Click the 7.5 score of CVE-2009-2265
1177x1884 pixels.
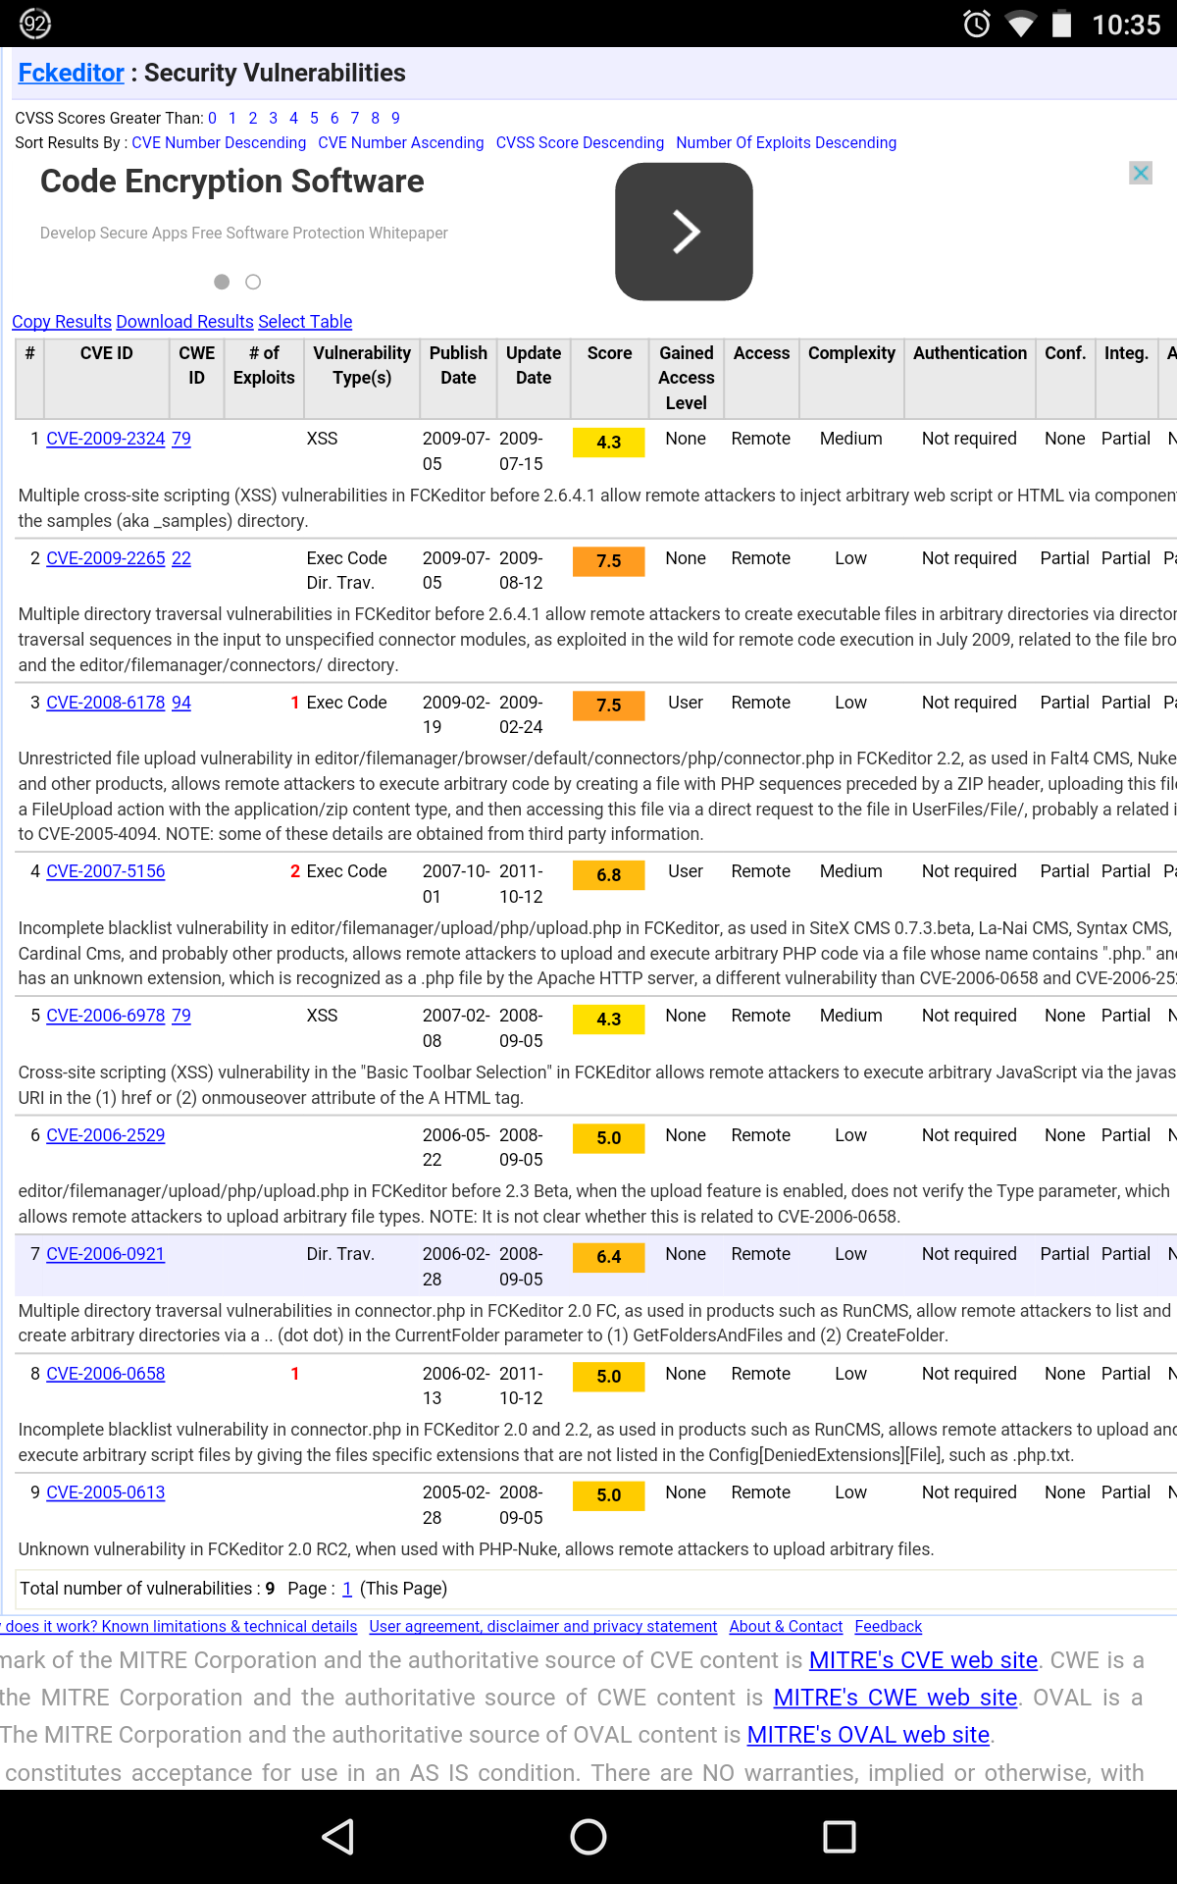tap(608, 561)
